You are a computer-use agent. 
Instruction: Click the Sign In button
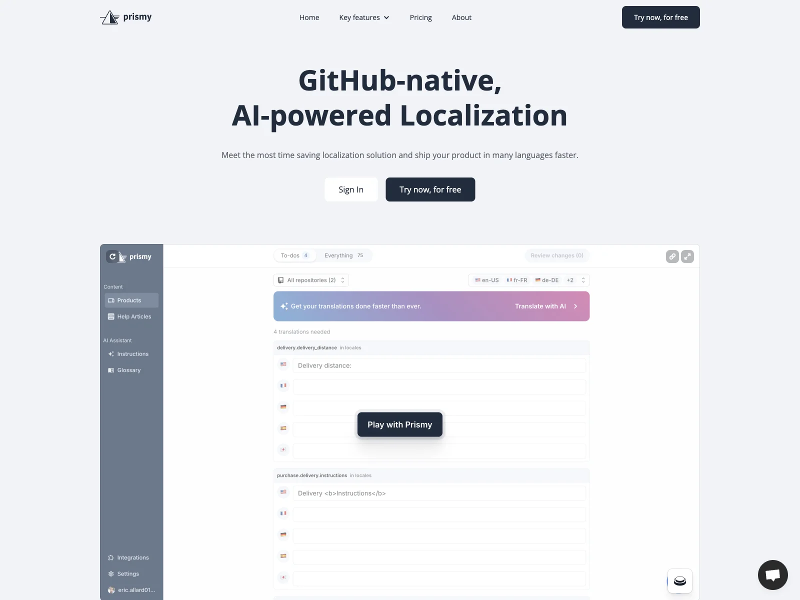351,189
